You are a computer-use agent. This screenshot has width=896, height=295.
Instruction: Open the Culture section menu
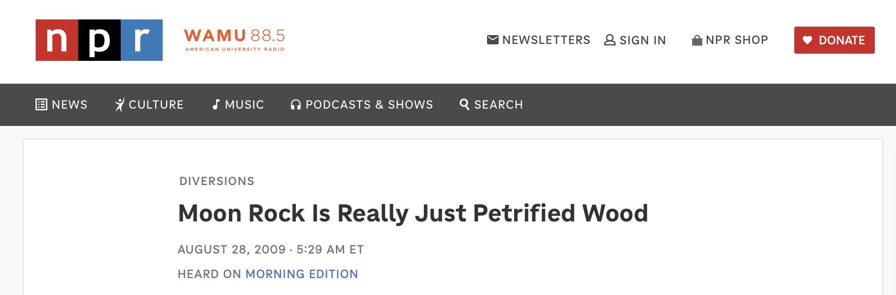[156, 104]
